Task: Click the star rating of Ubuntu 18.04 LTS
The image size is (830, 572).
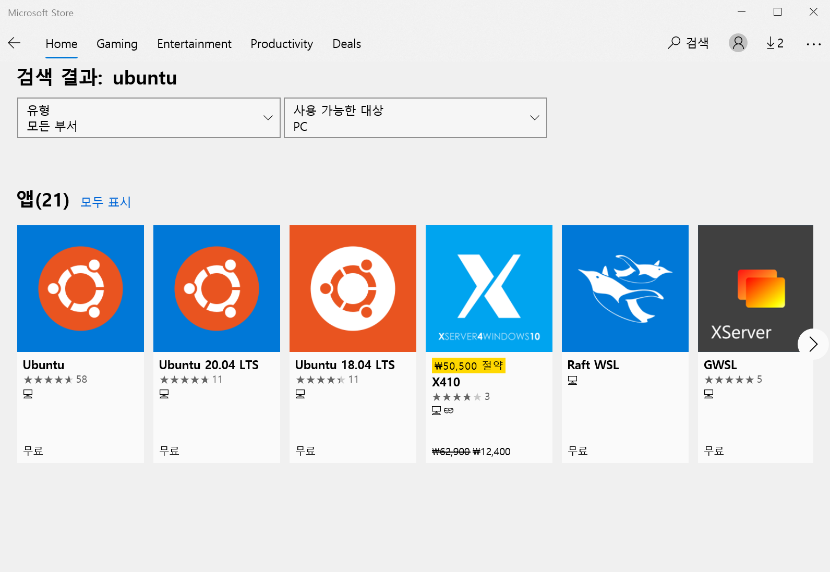Action: click(x=327, y=380)
